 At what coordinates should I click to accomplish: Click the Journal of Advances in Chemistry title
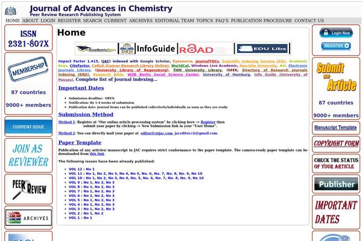coord(101,8)
